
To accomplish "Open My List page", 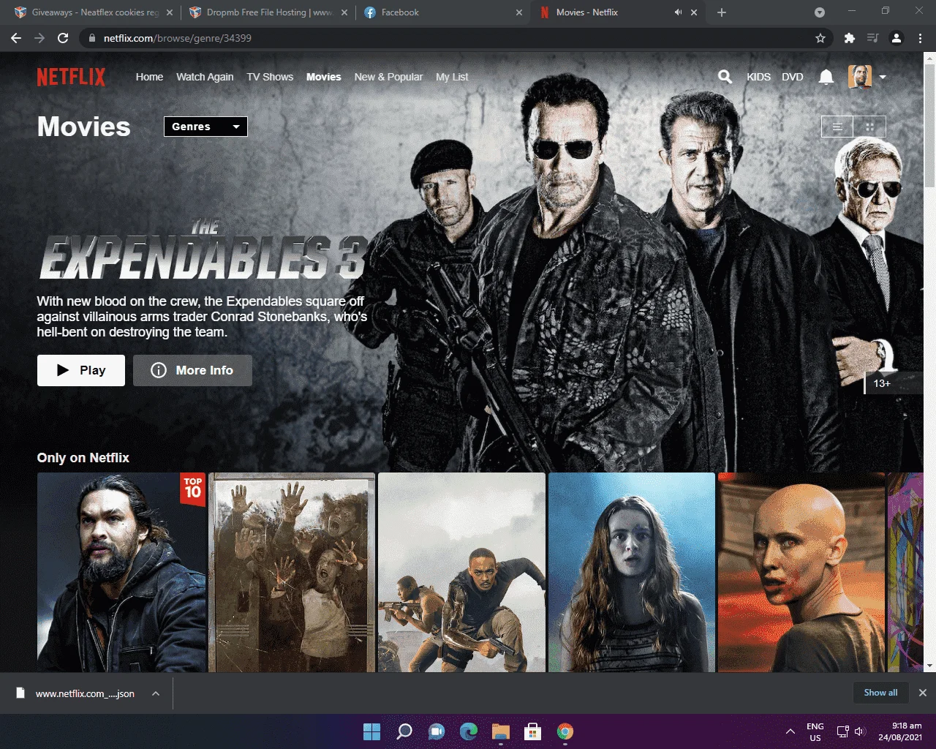I will (452, 77).
